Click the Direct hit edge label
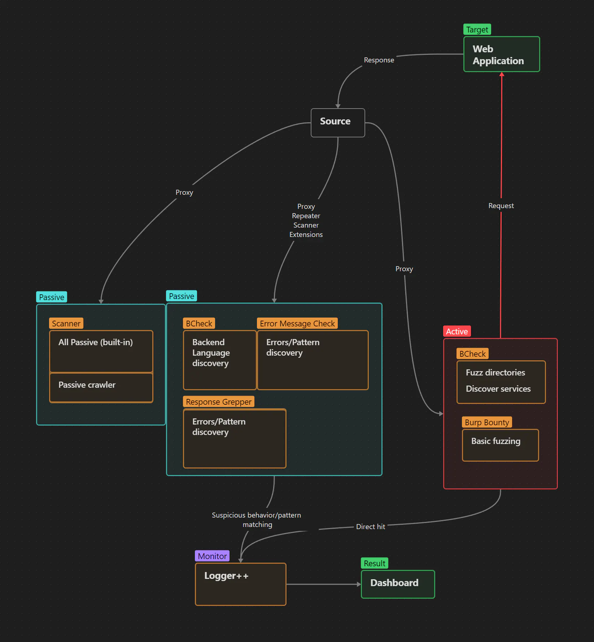Viewport: 594px width, 642px height. click(371, 527)
